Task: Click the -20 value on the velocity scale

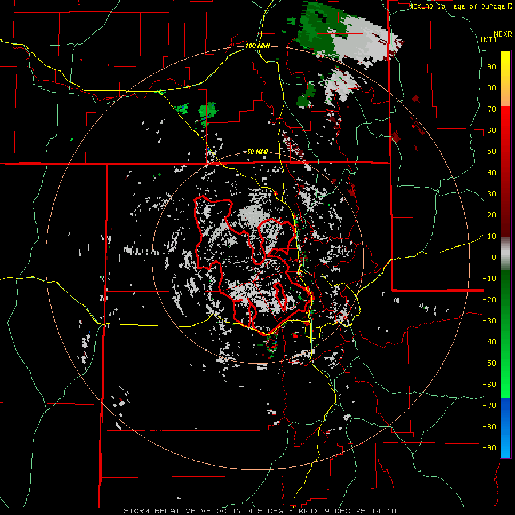Action: coord(489,300)
